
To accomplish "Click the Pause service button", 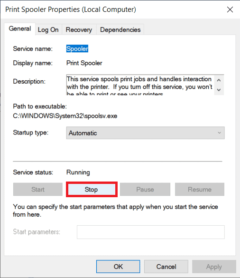I will [x=145, y=189].
